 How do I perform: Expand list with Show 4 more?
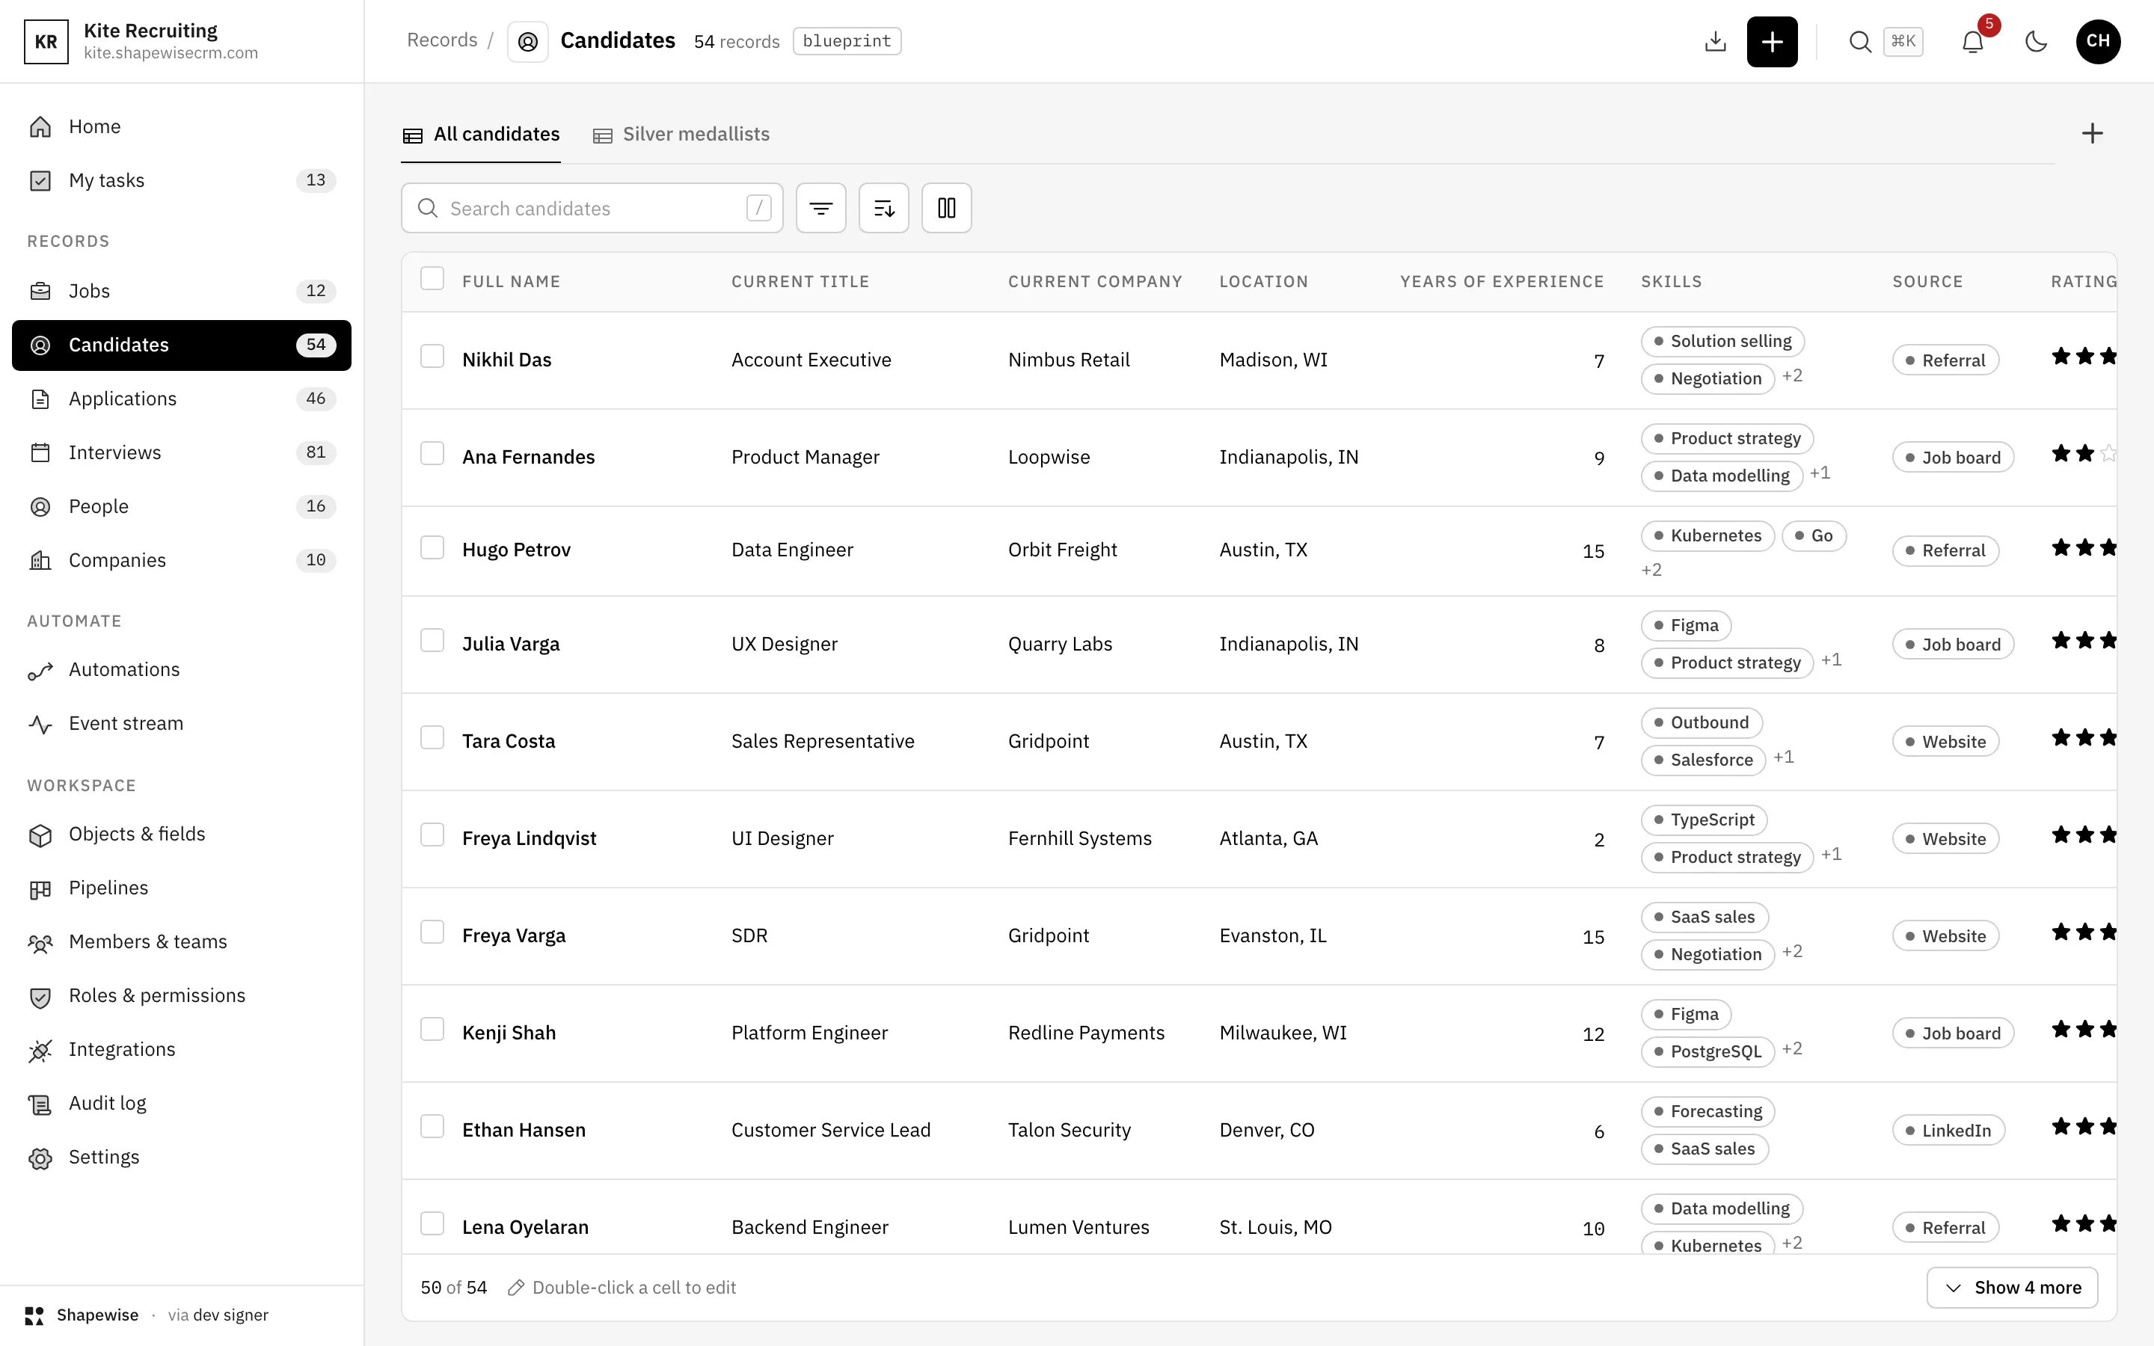(2012, 1288)
